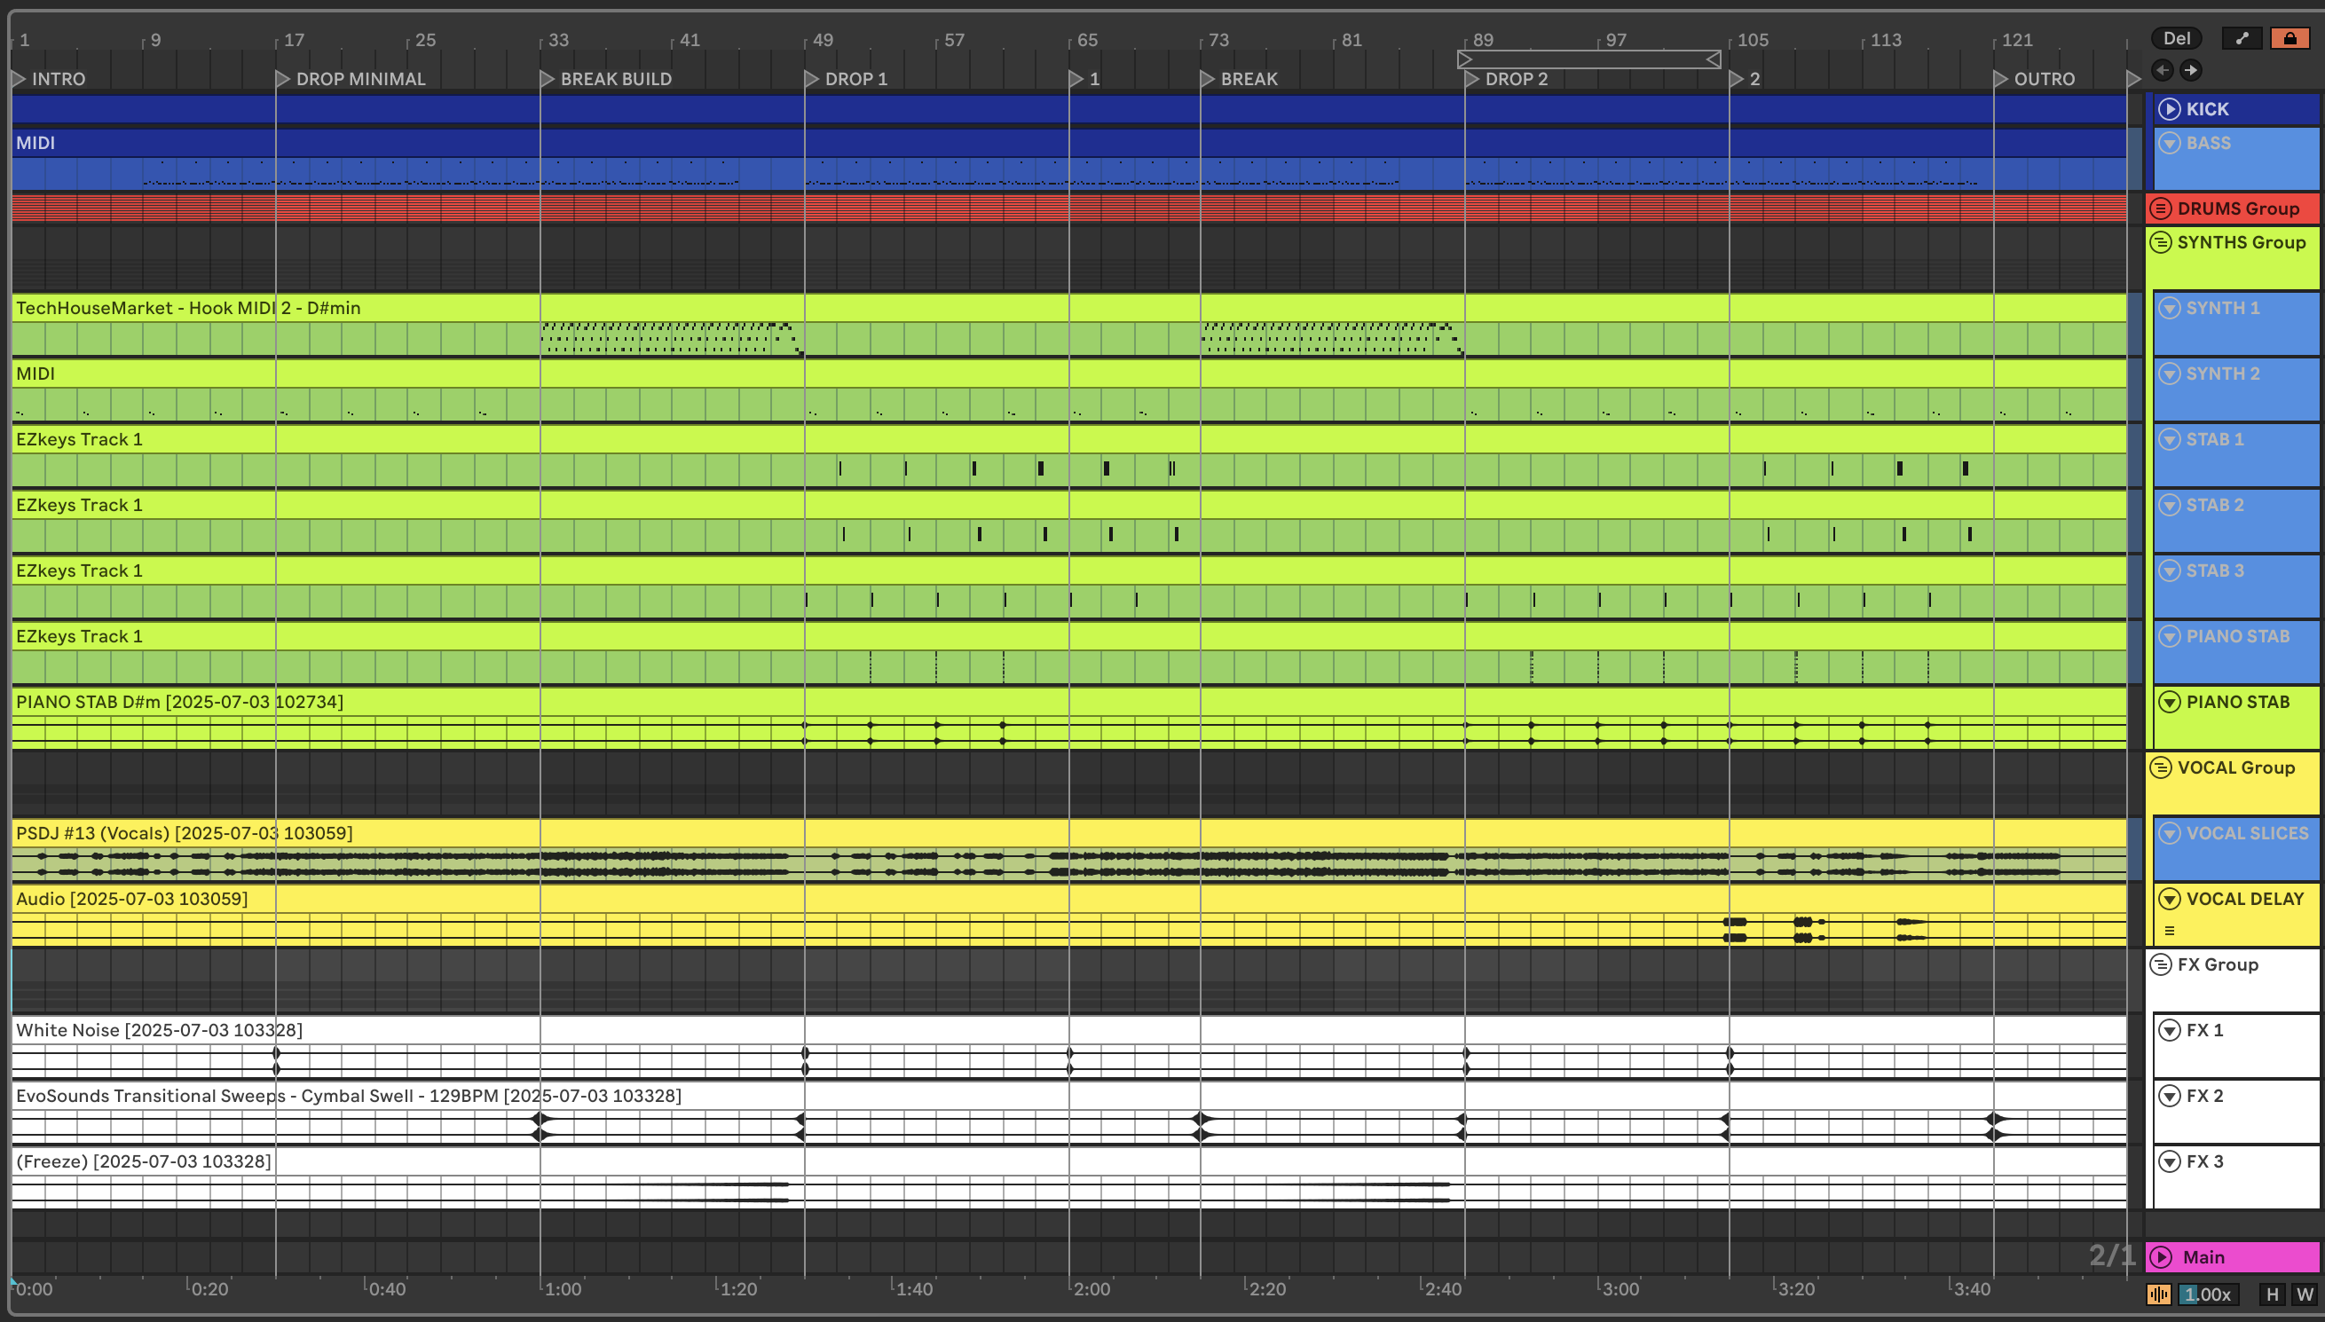Select the TechHouseMarket Hook MIDI 2 clip
Viewport: 2325px width, 1322px height.
tap(1068, 308)
